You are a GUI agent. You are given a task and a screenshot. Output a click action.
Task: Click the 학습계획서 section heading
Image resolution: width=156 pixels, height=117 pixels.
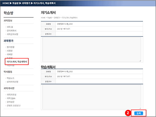[x=48, y=67]
